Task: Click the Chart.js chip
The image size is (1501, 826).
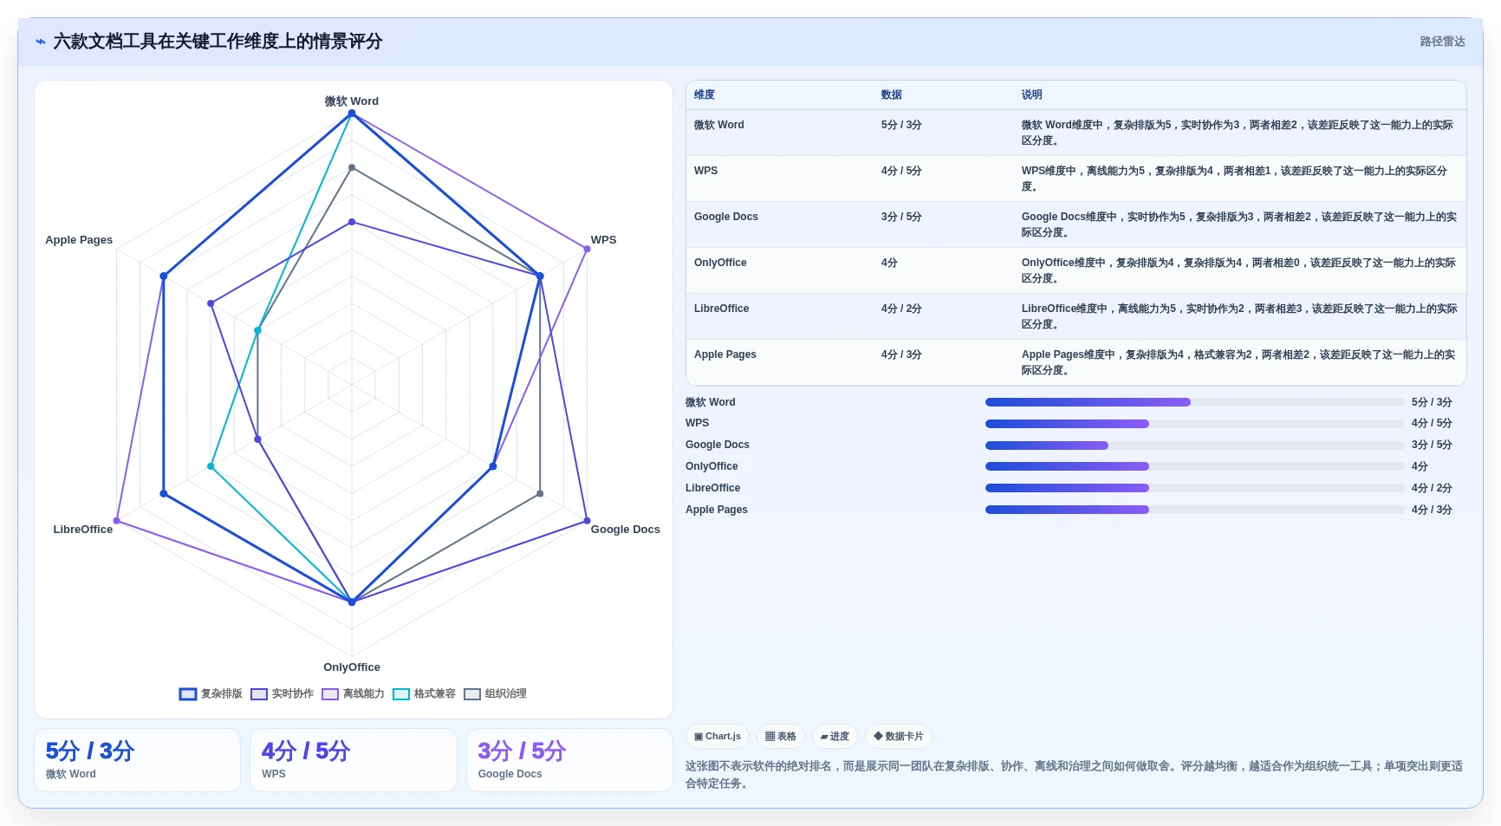Action: point(718,737)
